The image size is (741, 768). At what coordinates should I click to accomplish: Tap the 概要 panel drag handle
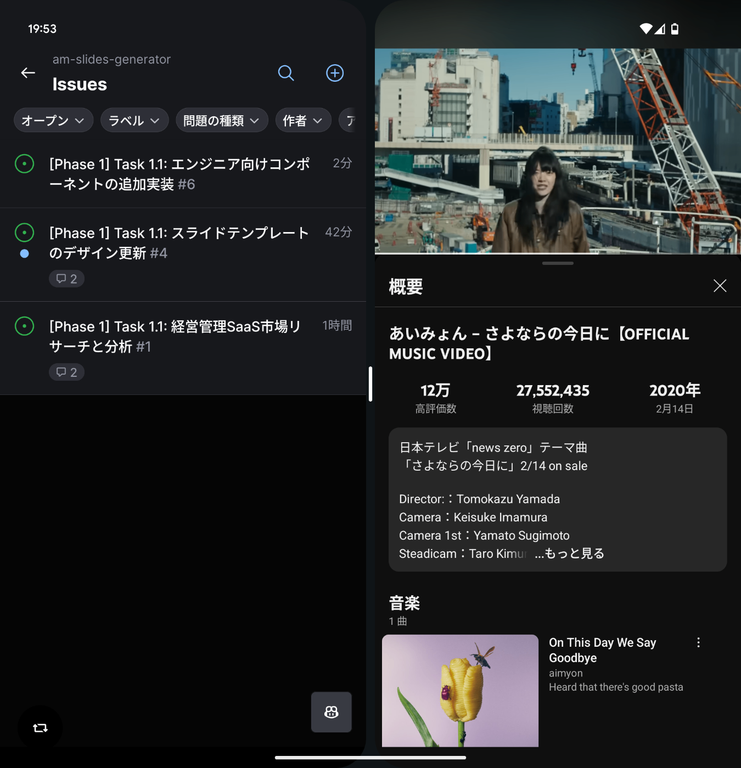pyautogui.click(x=558, y=263)
